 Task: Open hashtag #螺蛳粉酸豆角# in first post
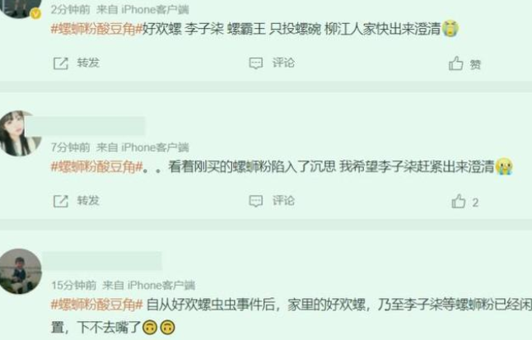click(96, 29)
